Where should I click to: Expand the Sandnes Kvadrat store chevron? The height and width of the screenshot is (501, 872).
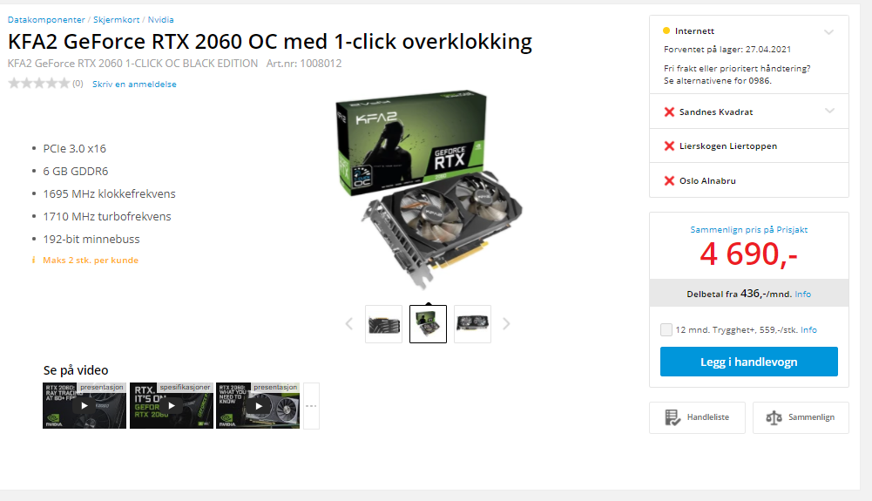pyautogui.click(x=829, y=111)
